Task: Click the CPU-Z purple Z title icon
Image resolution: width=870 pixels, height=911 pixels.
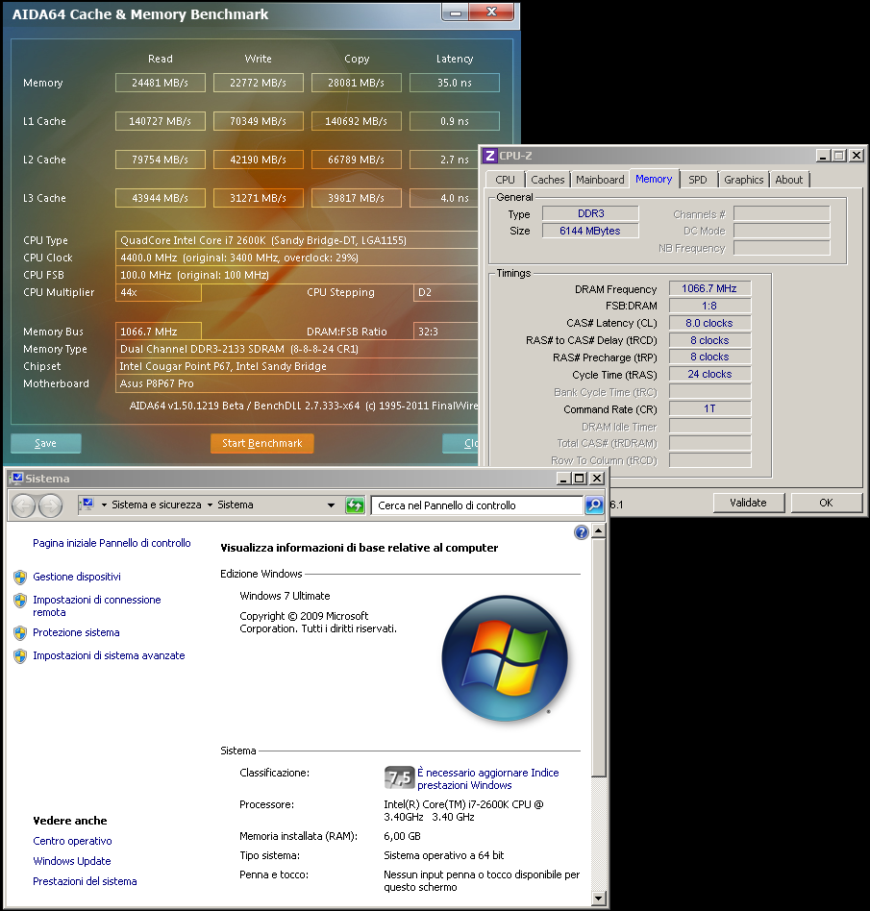Action: (490, 156)
